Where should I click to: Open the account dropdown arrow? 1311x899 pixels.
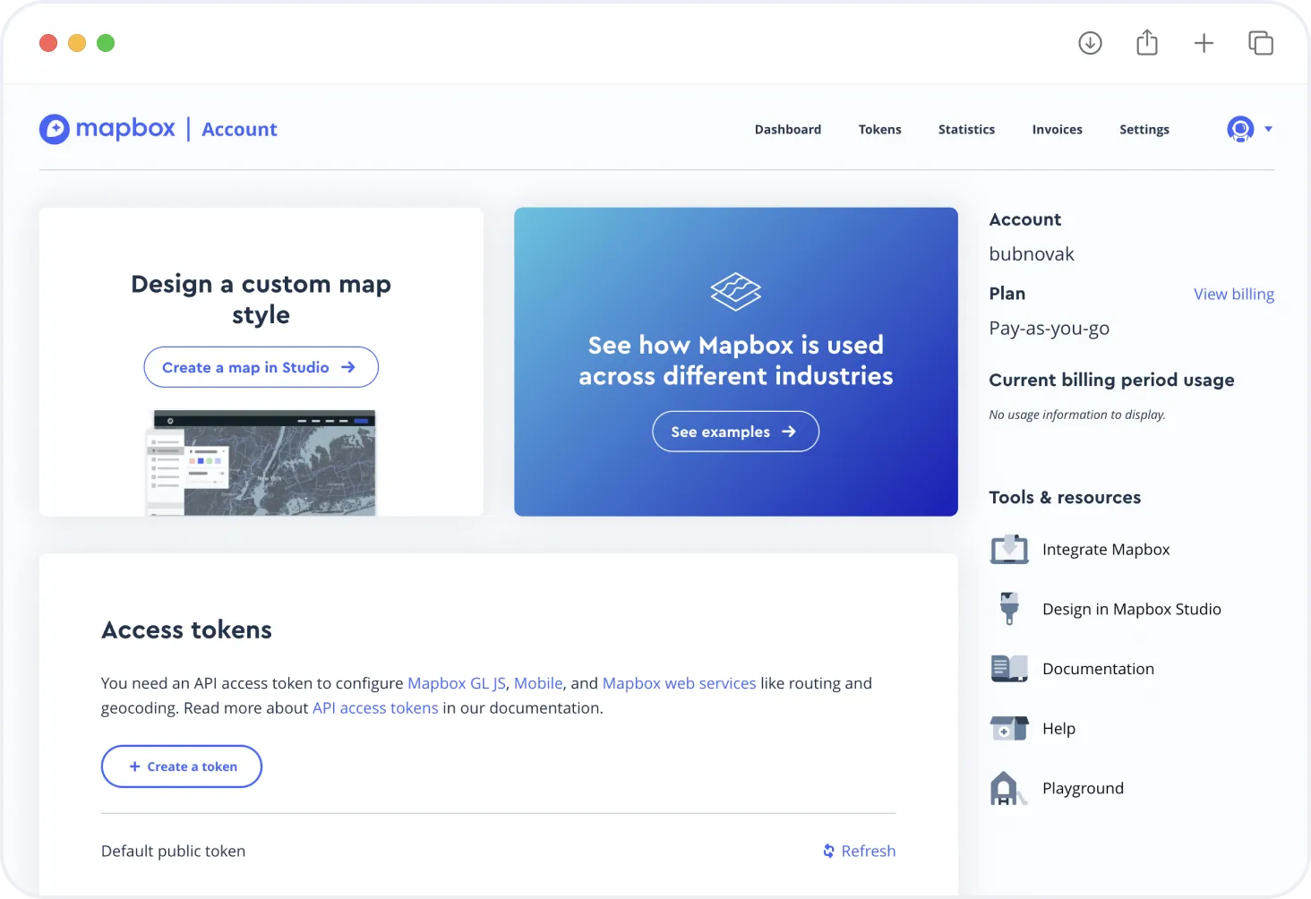1268,129
